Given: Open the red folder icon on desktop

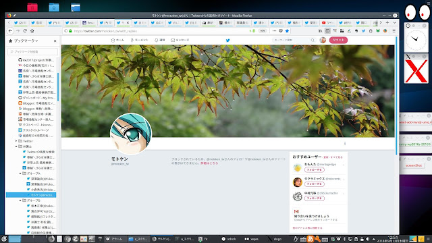Looking at the screenshot, I should [32, 7].
